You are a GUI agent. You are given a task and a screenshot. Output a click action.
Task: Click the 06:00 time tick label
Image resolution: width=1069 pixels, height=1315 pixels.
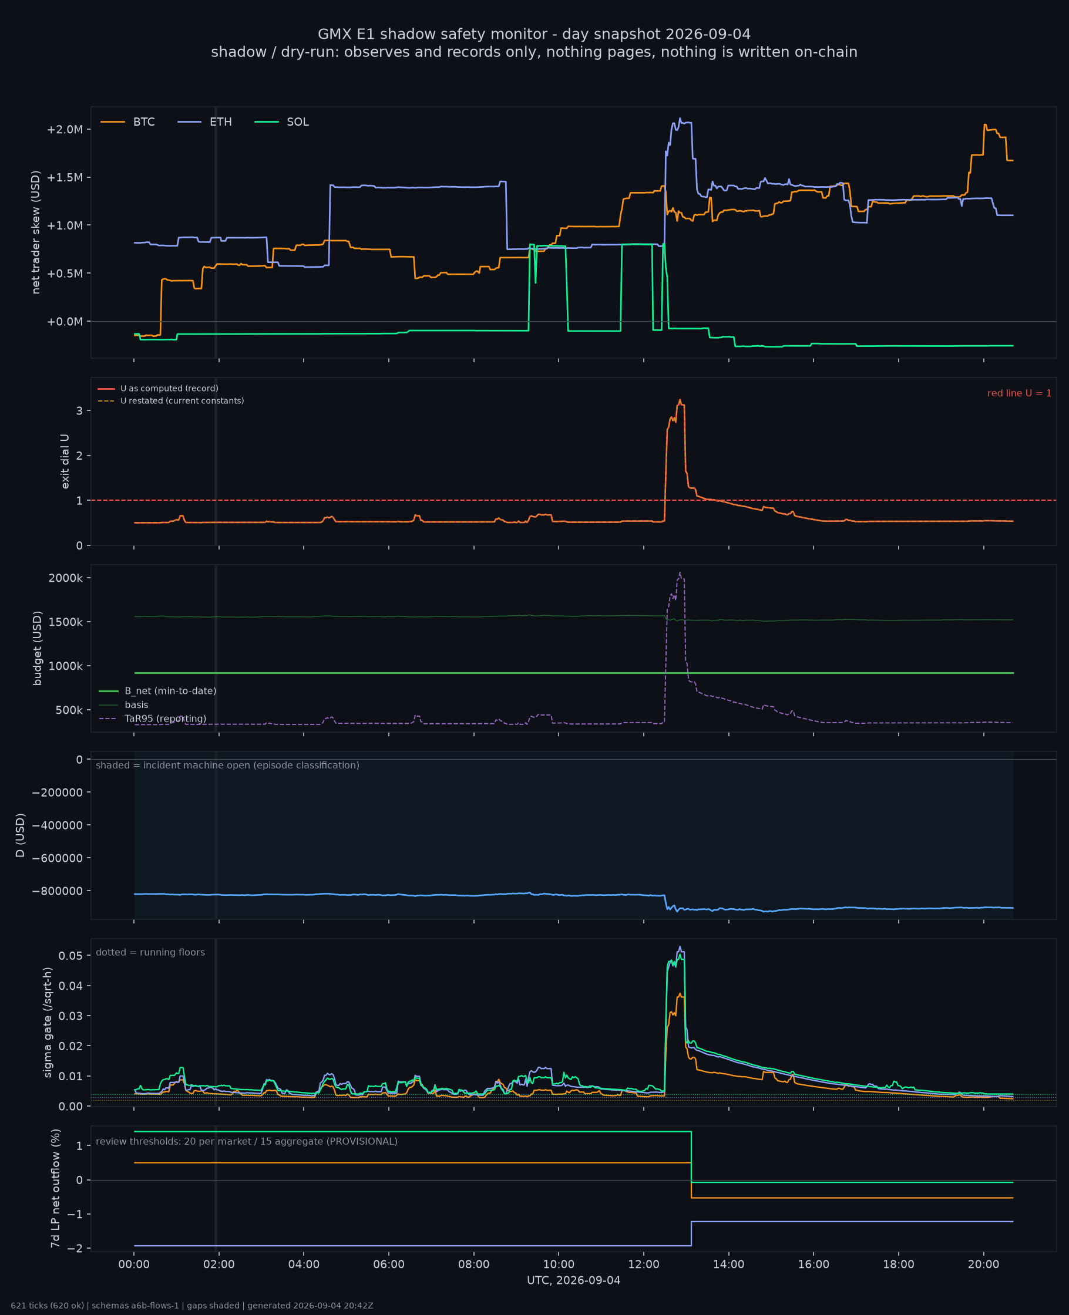pos(389,1264)
